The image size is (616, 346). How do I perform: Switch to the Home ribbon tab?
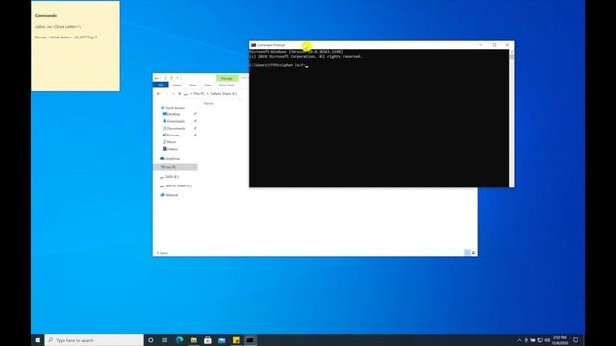(x=177, y=85)
